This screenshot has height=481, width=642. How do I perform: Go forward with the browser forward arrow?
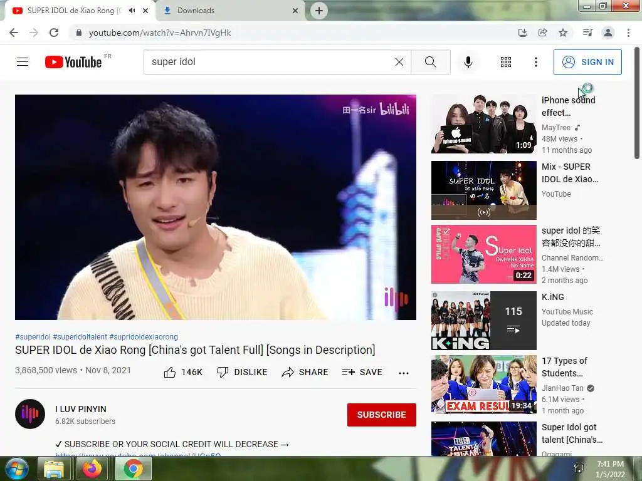34,33
